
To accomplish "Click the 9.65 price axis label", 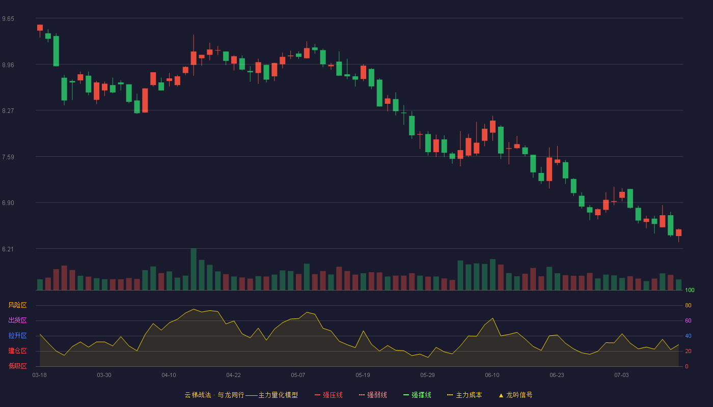I will point(8,19).
